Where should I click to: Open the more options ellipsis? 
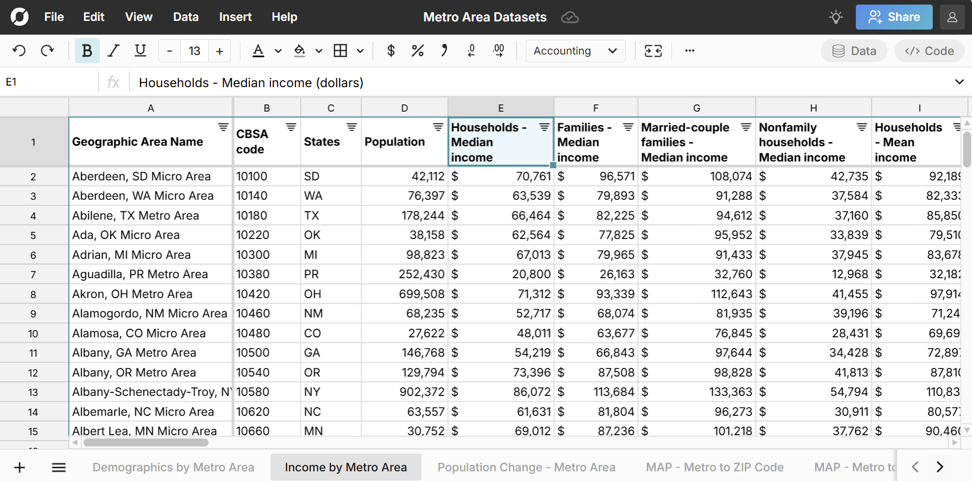point(689,51)
